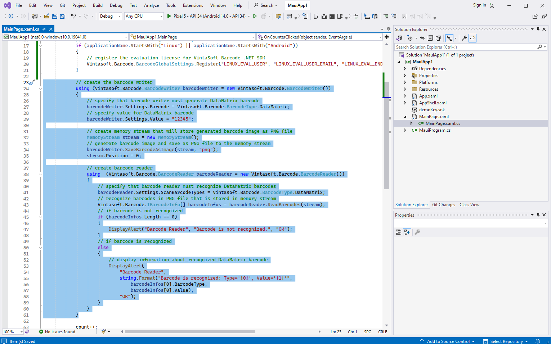
Task: Toggle nested file view in Solution Explorer toolbar
Action: click(x=449, y=38)
